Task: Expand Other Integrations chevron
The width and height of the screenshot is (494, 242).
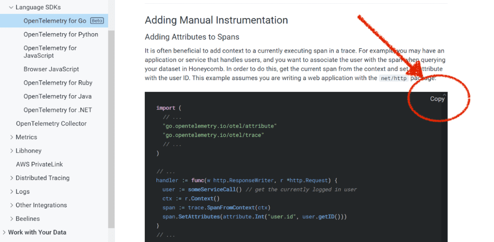Action: [x=12, y=205]
